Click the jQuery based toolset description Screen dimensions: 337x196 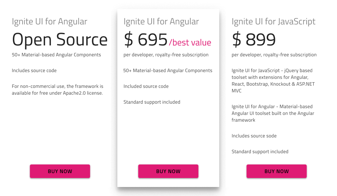click(x=273, y=81)
